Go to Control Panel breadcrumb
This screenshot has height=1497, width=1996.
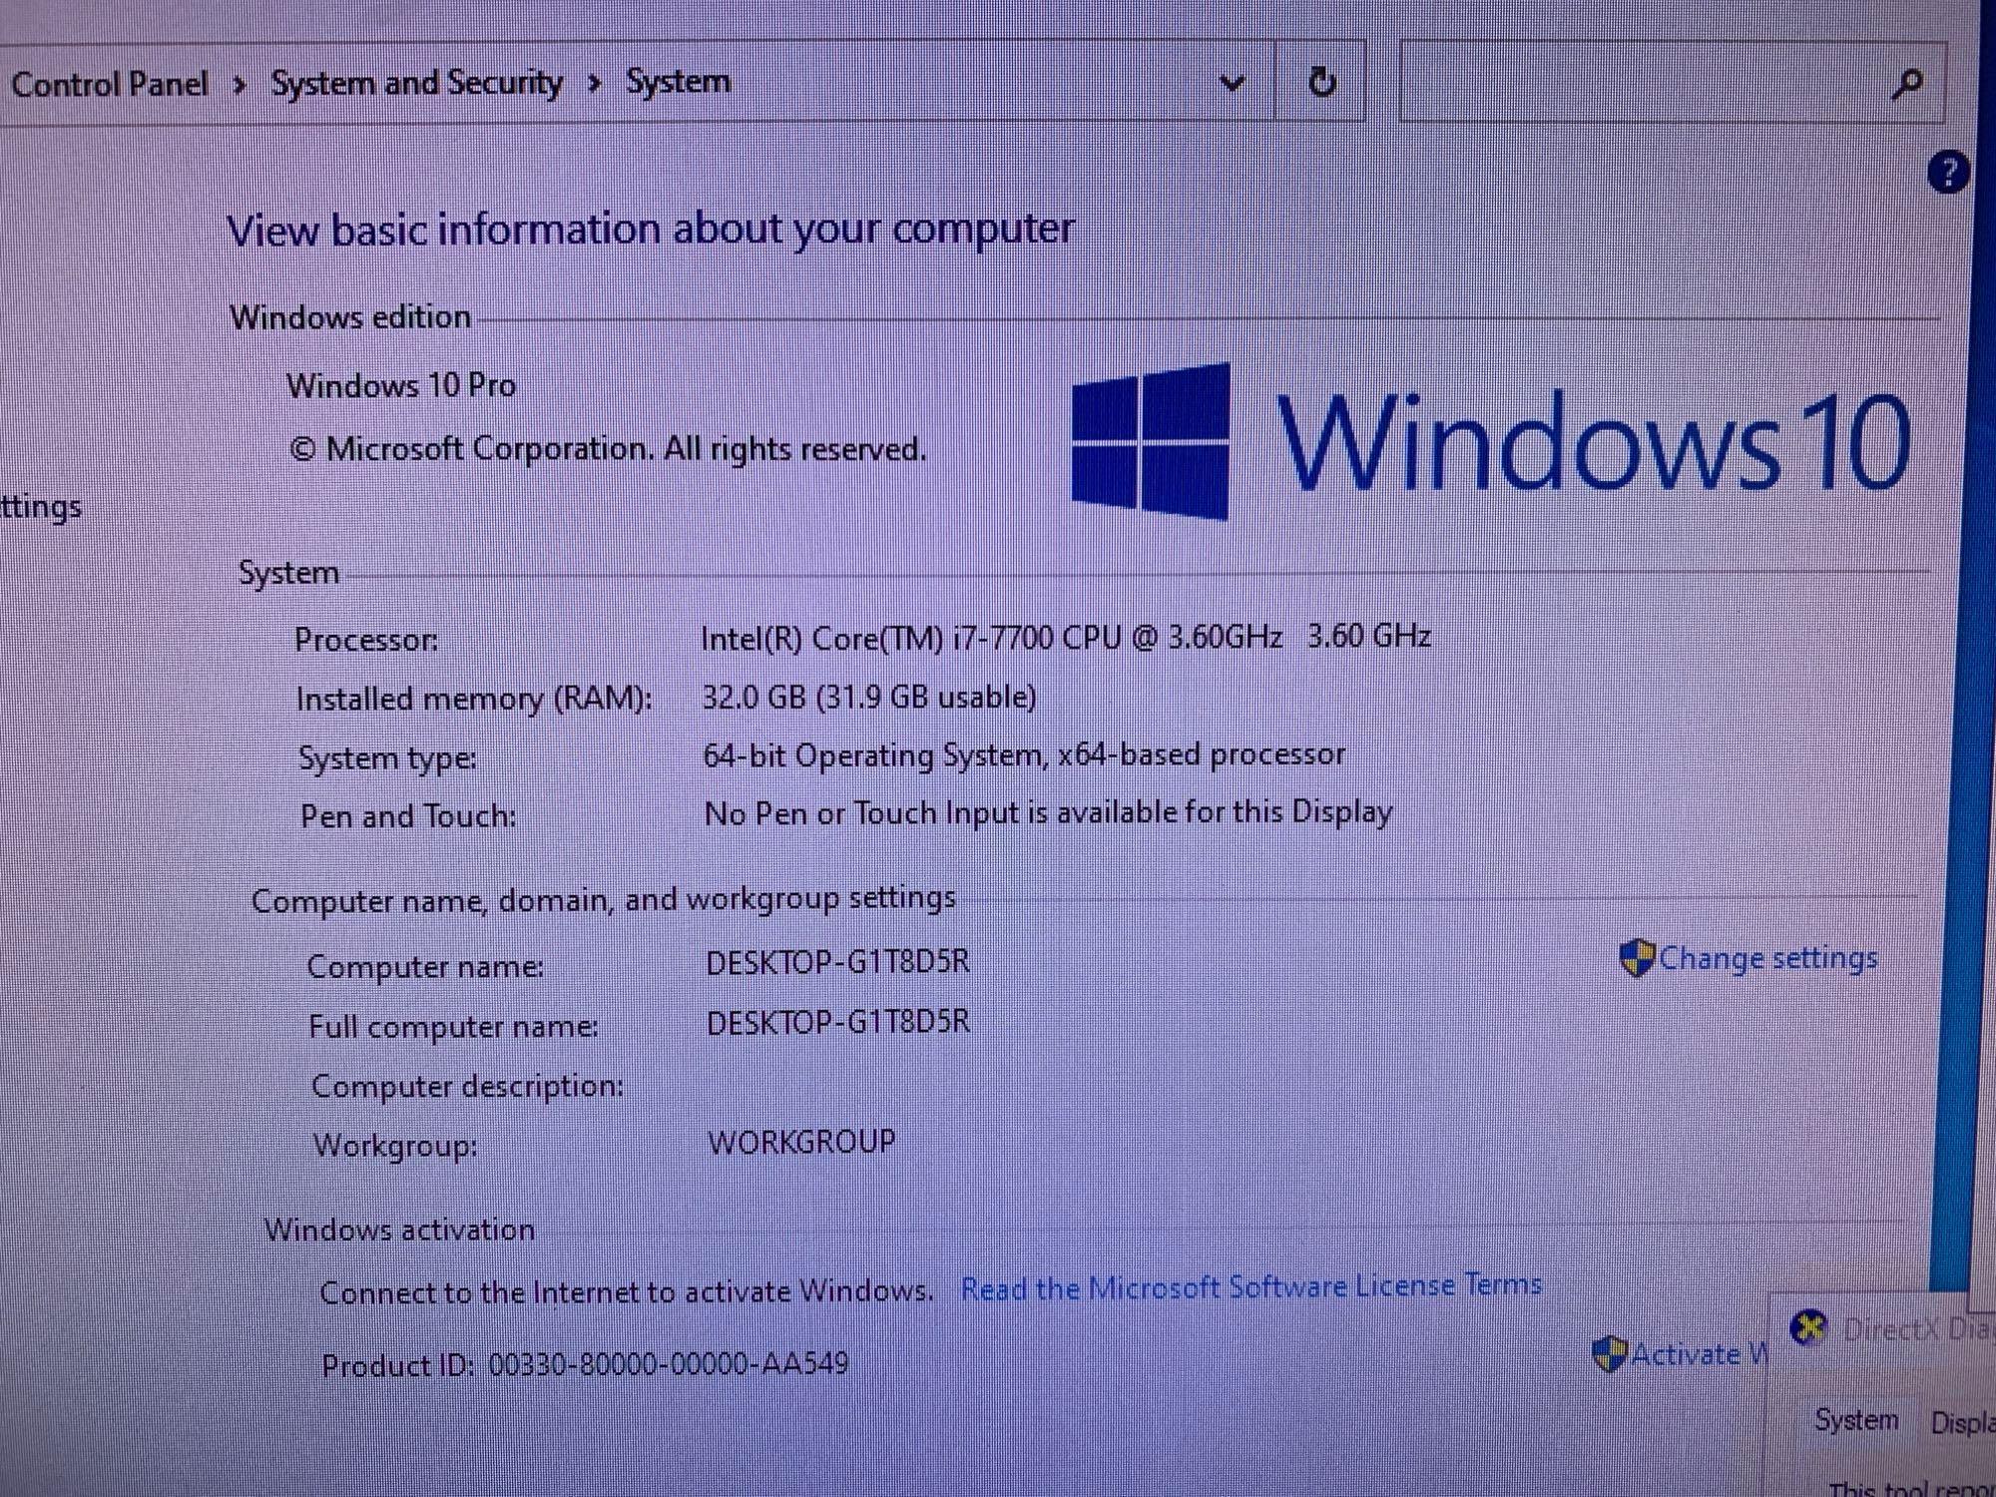(x=109, y=85)
